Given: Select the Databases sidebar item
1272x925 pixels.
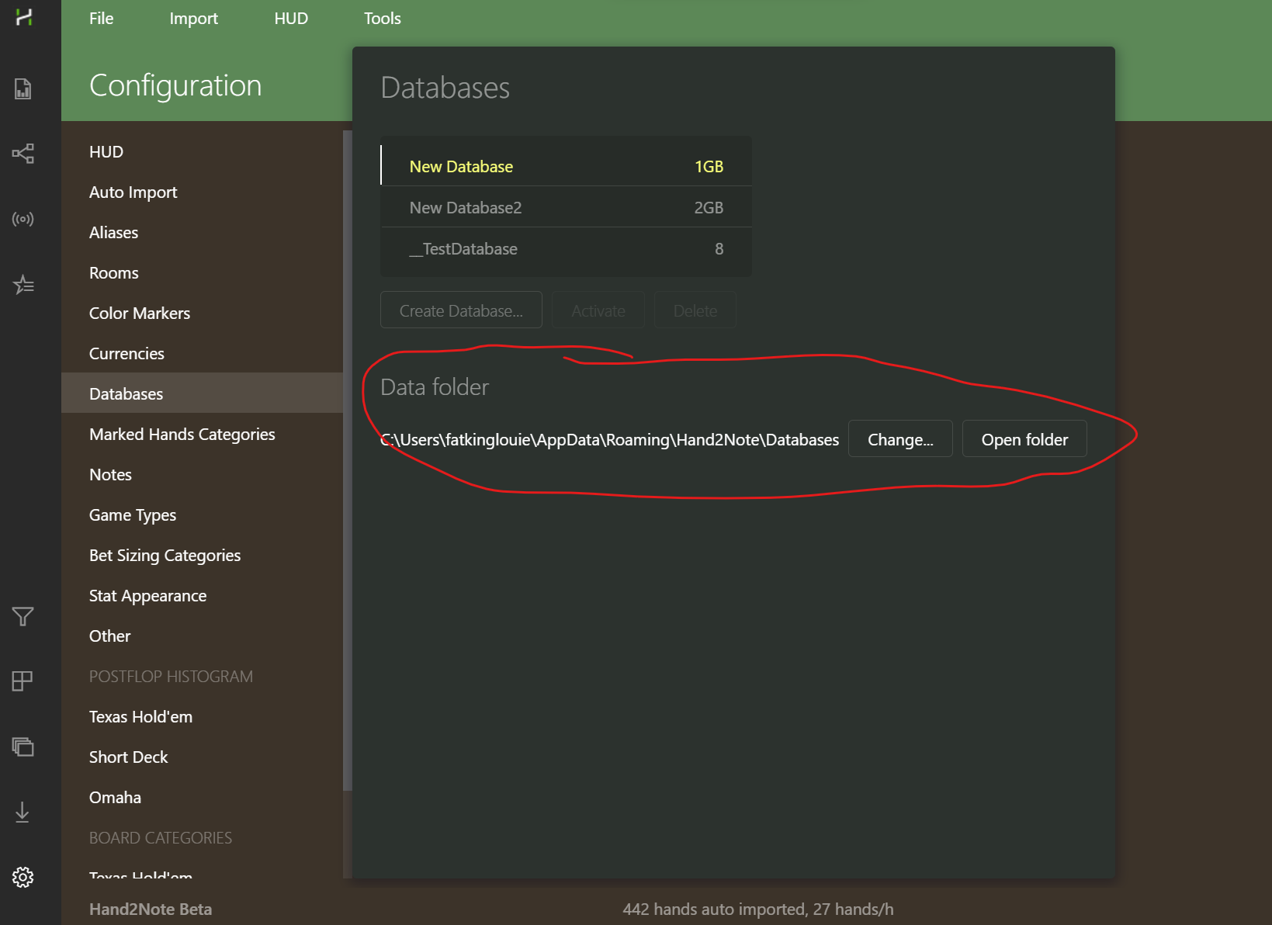Looking at the screenshot, I should click(x=202, y=394).
